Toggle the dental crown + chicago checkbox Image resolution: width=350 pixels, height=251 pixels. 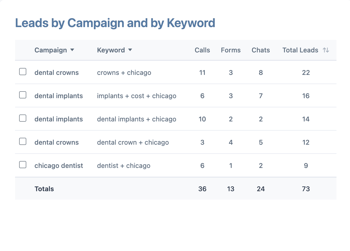23,142
